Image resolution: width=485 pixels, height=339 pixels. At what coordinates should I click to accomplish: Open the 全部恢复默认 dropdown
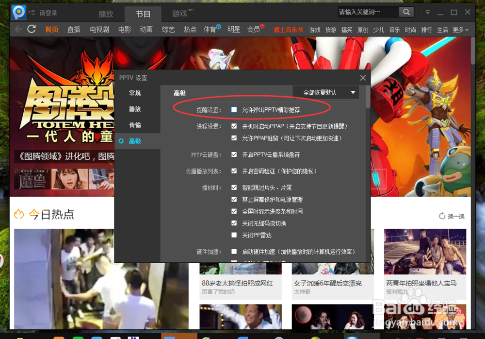tap(325, 92)
